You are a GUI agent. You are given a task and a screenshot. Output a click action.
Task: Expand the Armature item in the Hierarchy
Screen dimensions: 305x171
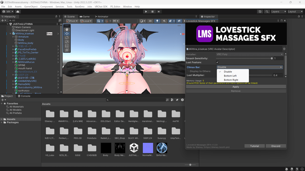click(14, 36)
